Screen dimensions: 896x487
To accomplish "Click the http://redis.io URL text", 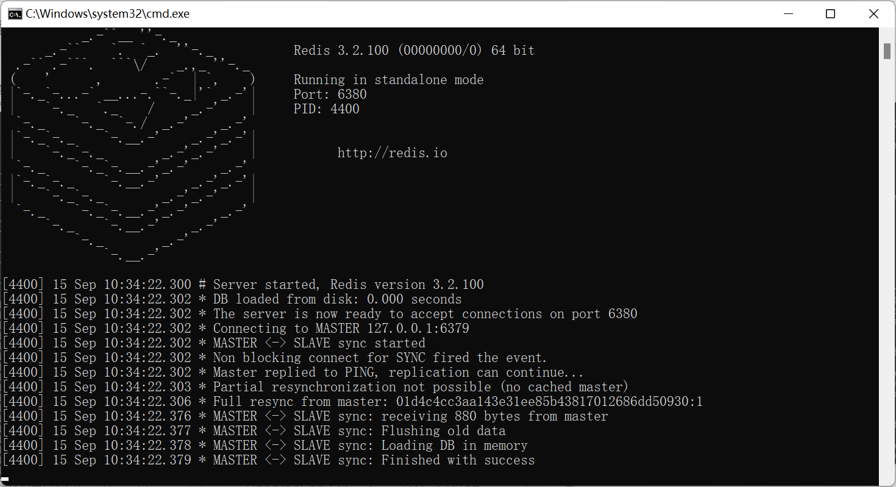I will pyautogui.click(x=393, y=153).
